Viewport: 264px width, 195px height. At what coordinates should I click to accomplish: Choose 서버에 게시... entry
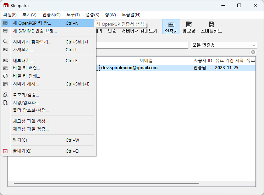tap(48, 84)
